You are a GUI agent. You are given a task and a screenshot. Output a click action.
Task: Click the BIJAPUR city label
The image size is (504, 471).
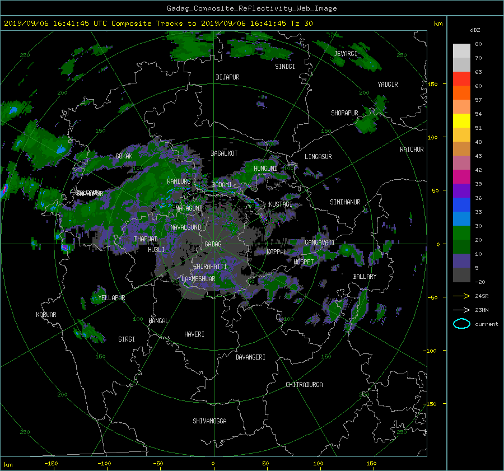(227, 77)
